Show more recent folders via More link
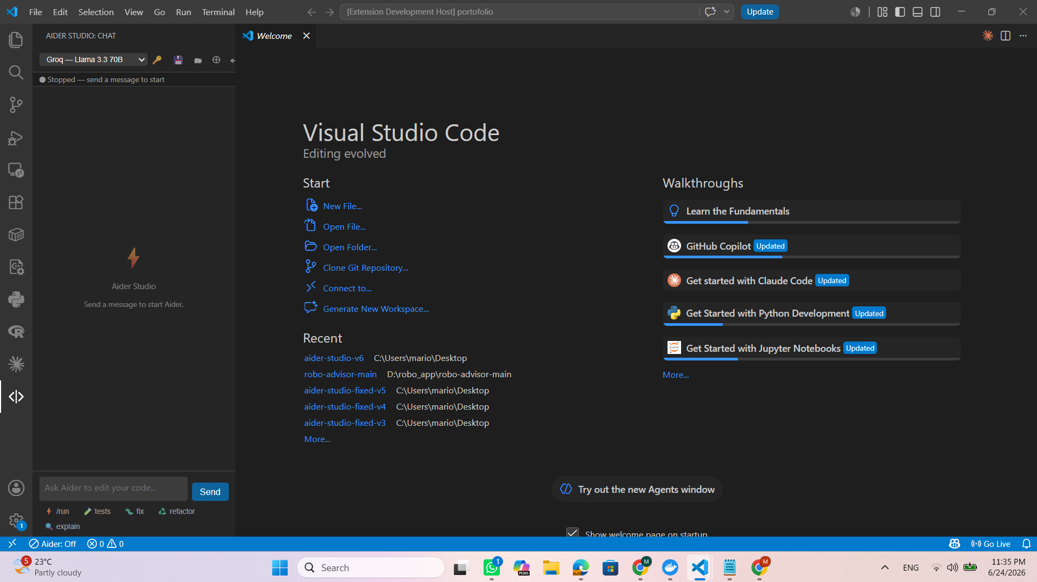 tap(317, 439)
